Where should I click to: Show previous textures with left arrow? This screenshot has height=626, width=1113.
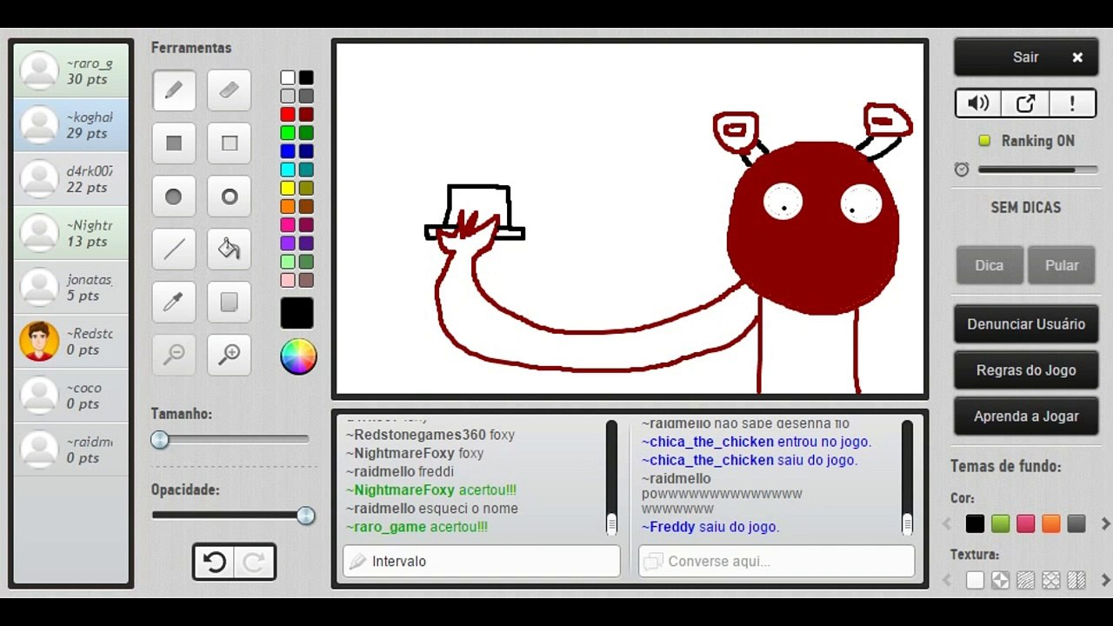(949, 580)
